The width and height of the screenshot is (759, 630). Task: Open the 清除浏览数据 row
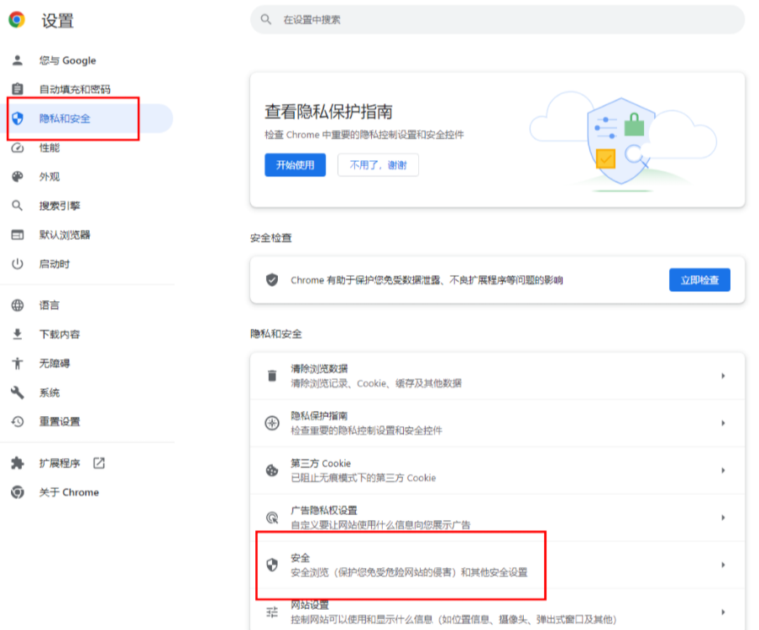pyautogui.click(x=497, y=376)
